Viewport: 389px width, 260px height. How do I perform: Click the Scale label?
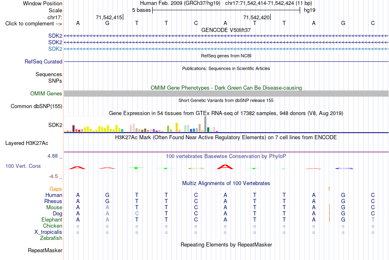coord(56,10)
